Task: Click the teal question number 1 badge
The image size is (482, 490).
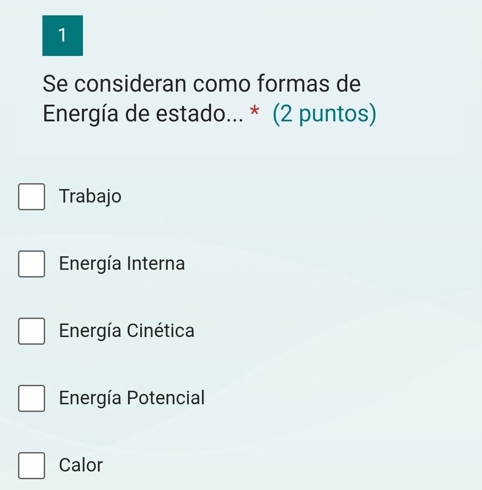Action: (x=63, y=36)
